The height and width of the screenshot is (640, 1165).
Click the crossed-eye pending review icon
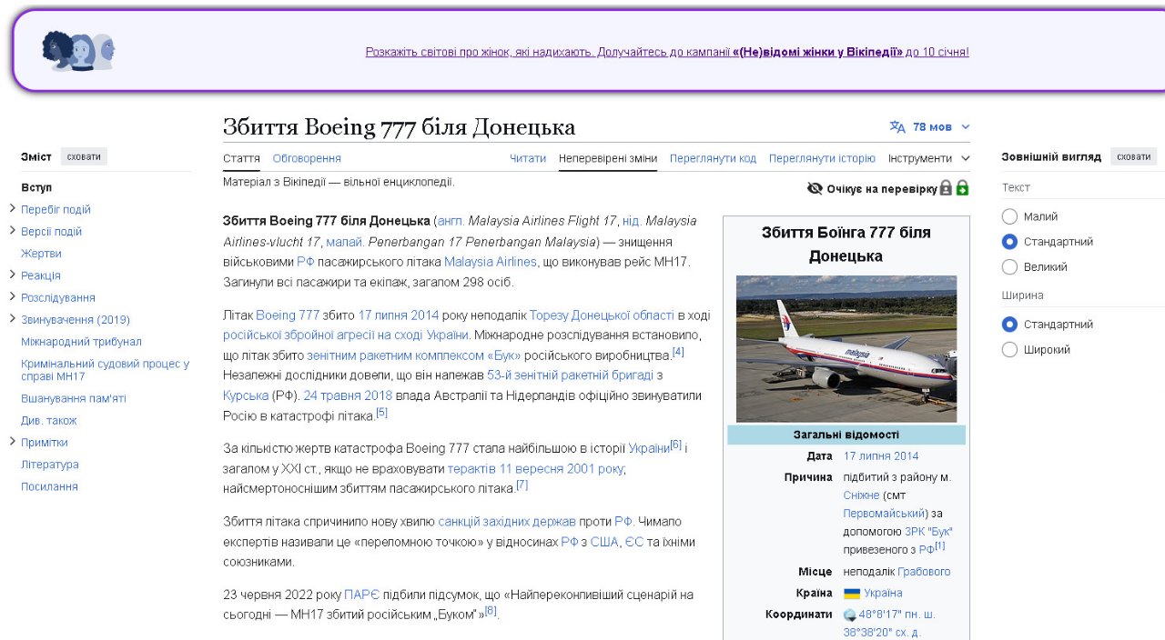coord(815,188)
